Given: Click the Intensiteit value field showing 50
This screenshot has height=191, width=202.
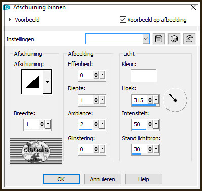Looking at the screenshot, I should tap(140, 125).
